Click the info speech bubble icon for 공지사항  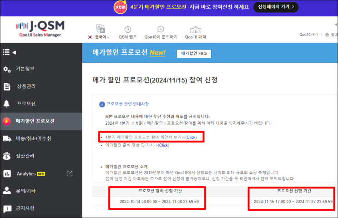click(7, 208)
